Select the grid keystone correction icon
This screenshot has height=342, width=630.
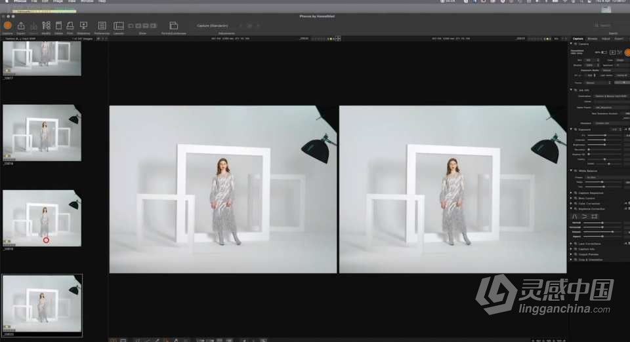595,216
